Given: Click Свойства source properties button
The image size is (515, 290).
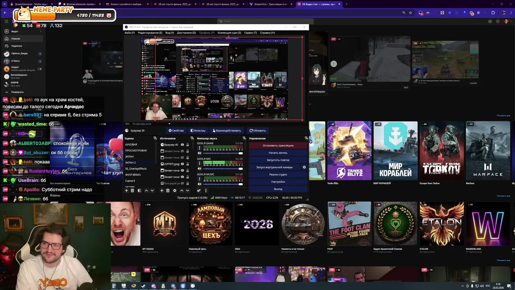Looking at the screenshot, I should (x=176, y=130).
